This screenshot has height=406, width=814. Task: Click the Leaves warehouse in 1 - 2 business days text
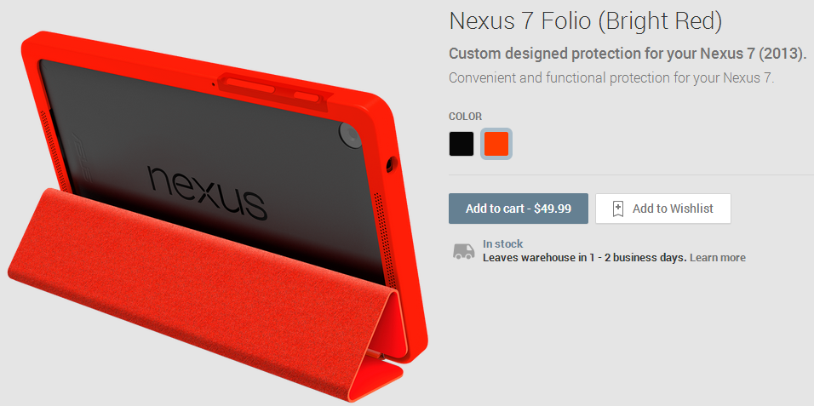tap(585, 258)
